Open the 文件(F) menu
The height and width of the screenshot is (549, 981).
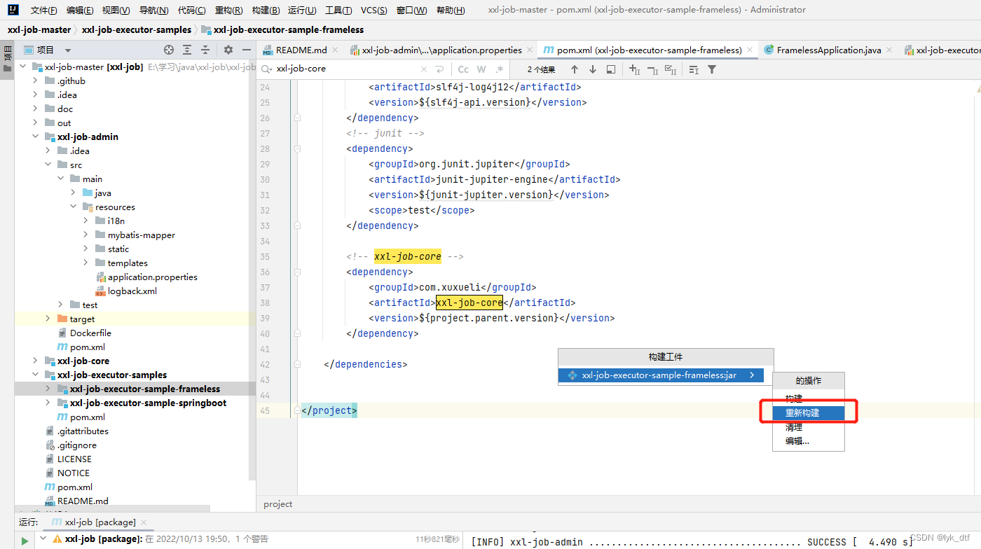44,10
